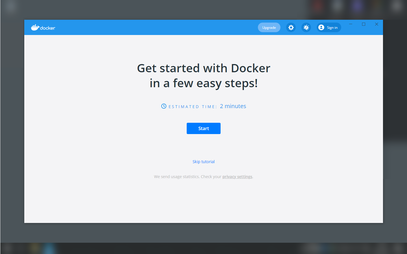Open Docker settings gear icon
The height and width of the screenshot is (254, 407).
(291, 27)
